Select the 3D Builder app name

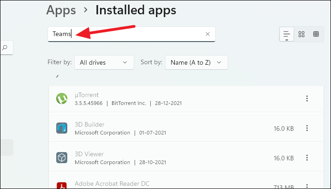coord(89,124)
